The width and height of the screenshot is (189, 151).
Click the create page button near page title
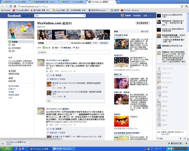click(142, 23)
